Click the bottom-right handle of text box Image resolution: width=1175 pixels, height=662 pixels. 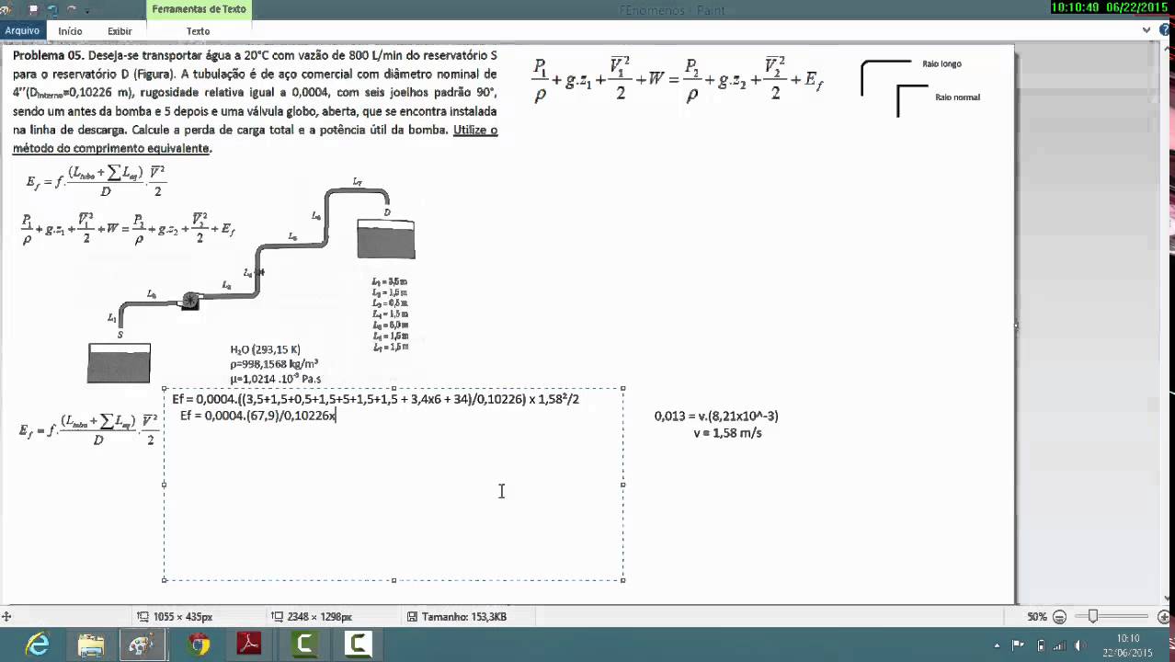pos(623,579)
